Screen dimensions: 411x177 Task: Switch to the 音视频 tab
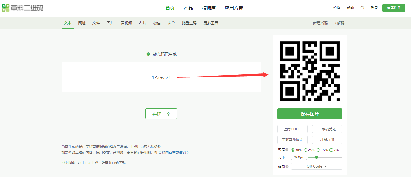pyautogui.click(x=127, y=23)
